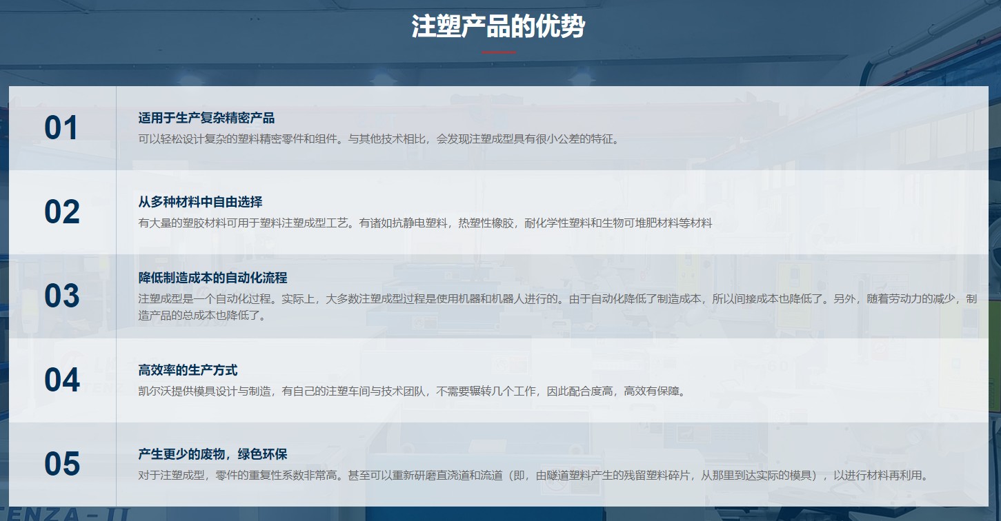The image size is (1001, 521).
Task: Open the heading 产生更少的废物，绿色环保
Action: (212, 454)
